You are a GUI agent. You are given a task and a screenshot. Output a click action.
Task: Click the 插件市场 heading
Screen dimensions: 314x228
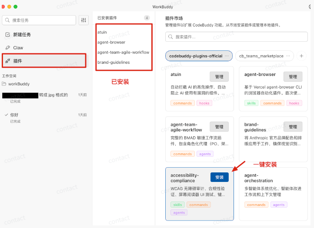tap(174, 18)
